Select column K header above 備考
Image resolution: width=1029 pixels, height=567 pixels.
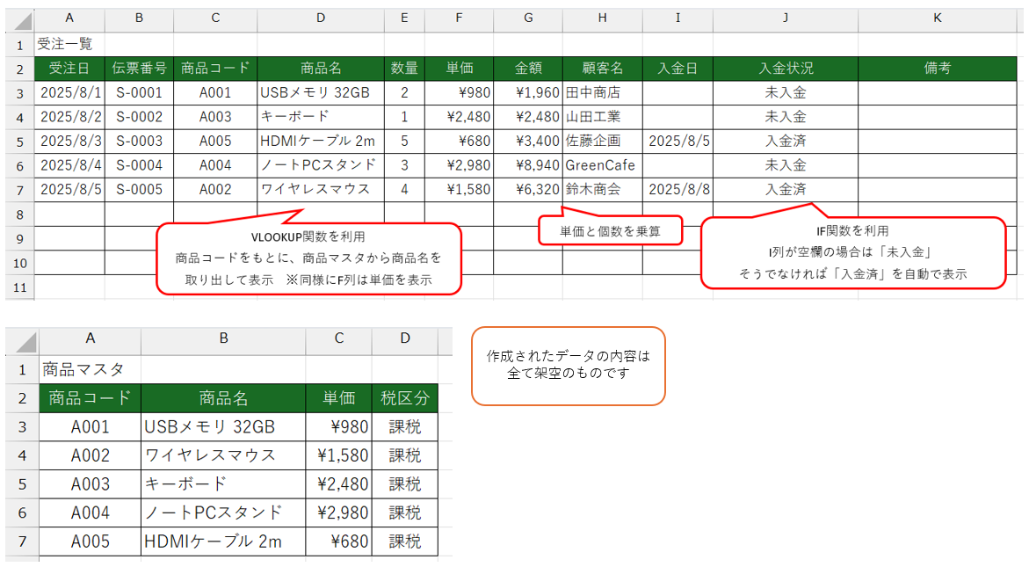(938, 19)
